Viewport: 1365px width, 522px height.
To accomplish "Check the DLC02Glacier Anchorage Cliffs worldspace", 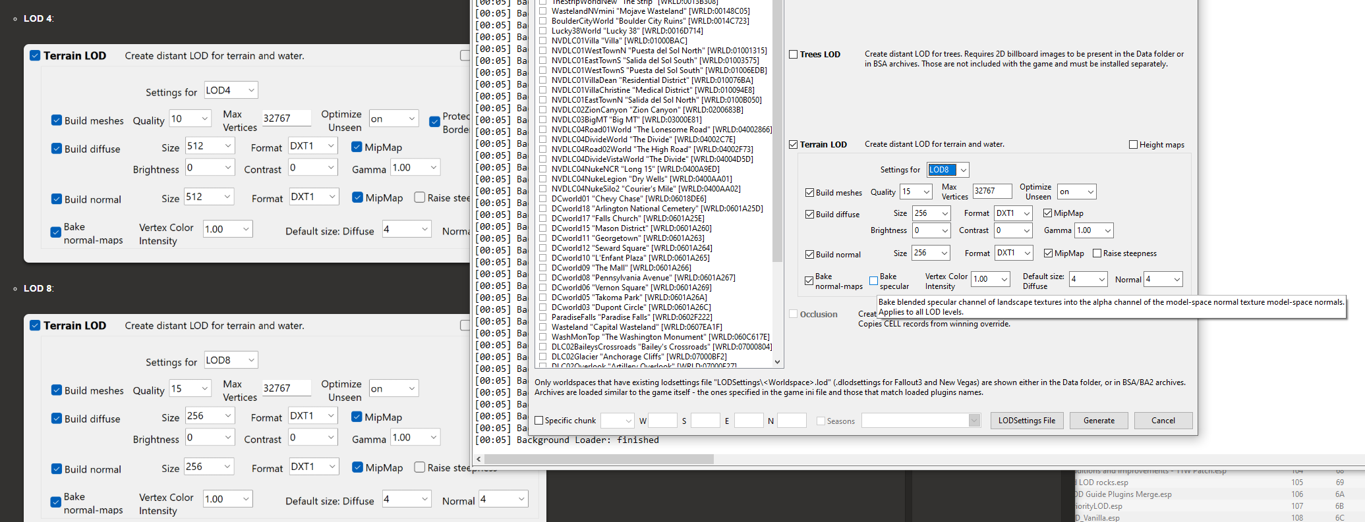I will pyautogui.click(x=543, y=357).
